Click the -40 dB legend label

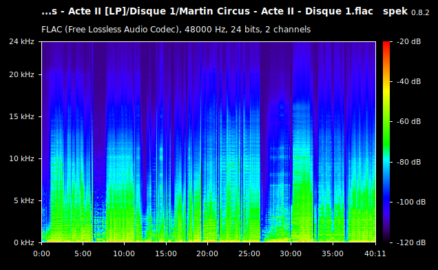[408, 81]
